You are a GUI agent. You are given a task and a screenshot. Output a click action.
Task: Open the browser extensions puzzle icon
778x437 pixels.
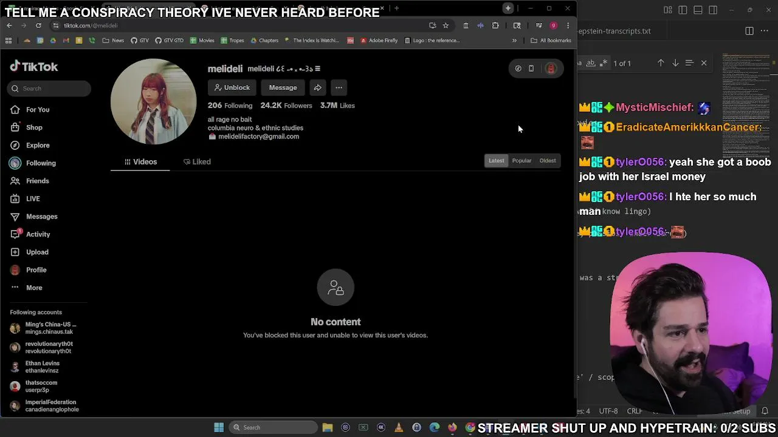(495, 25)
